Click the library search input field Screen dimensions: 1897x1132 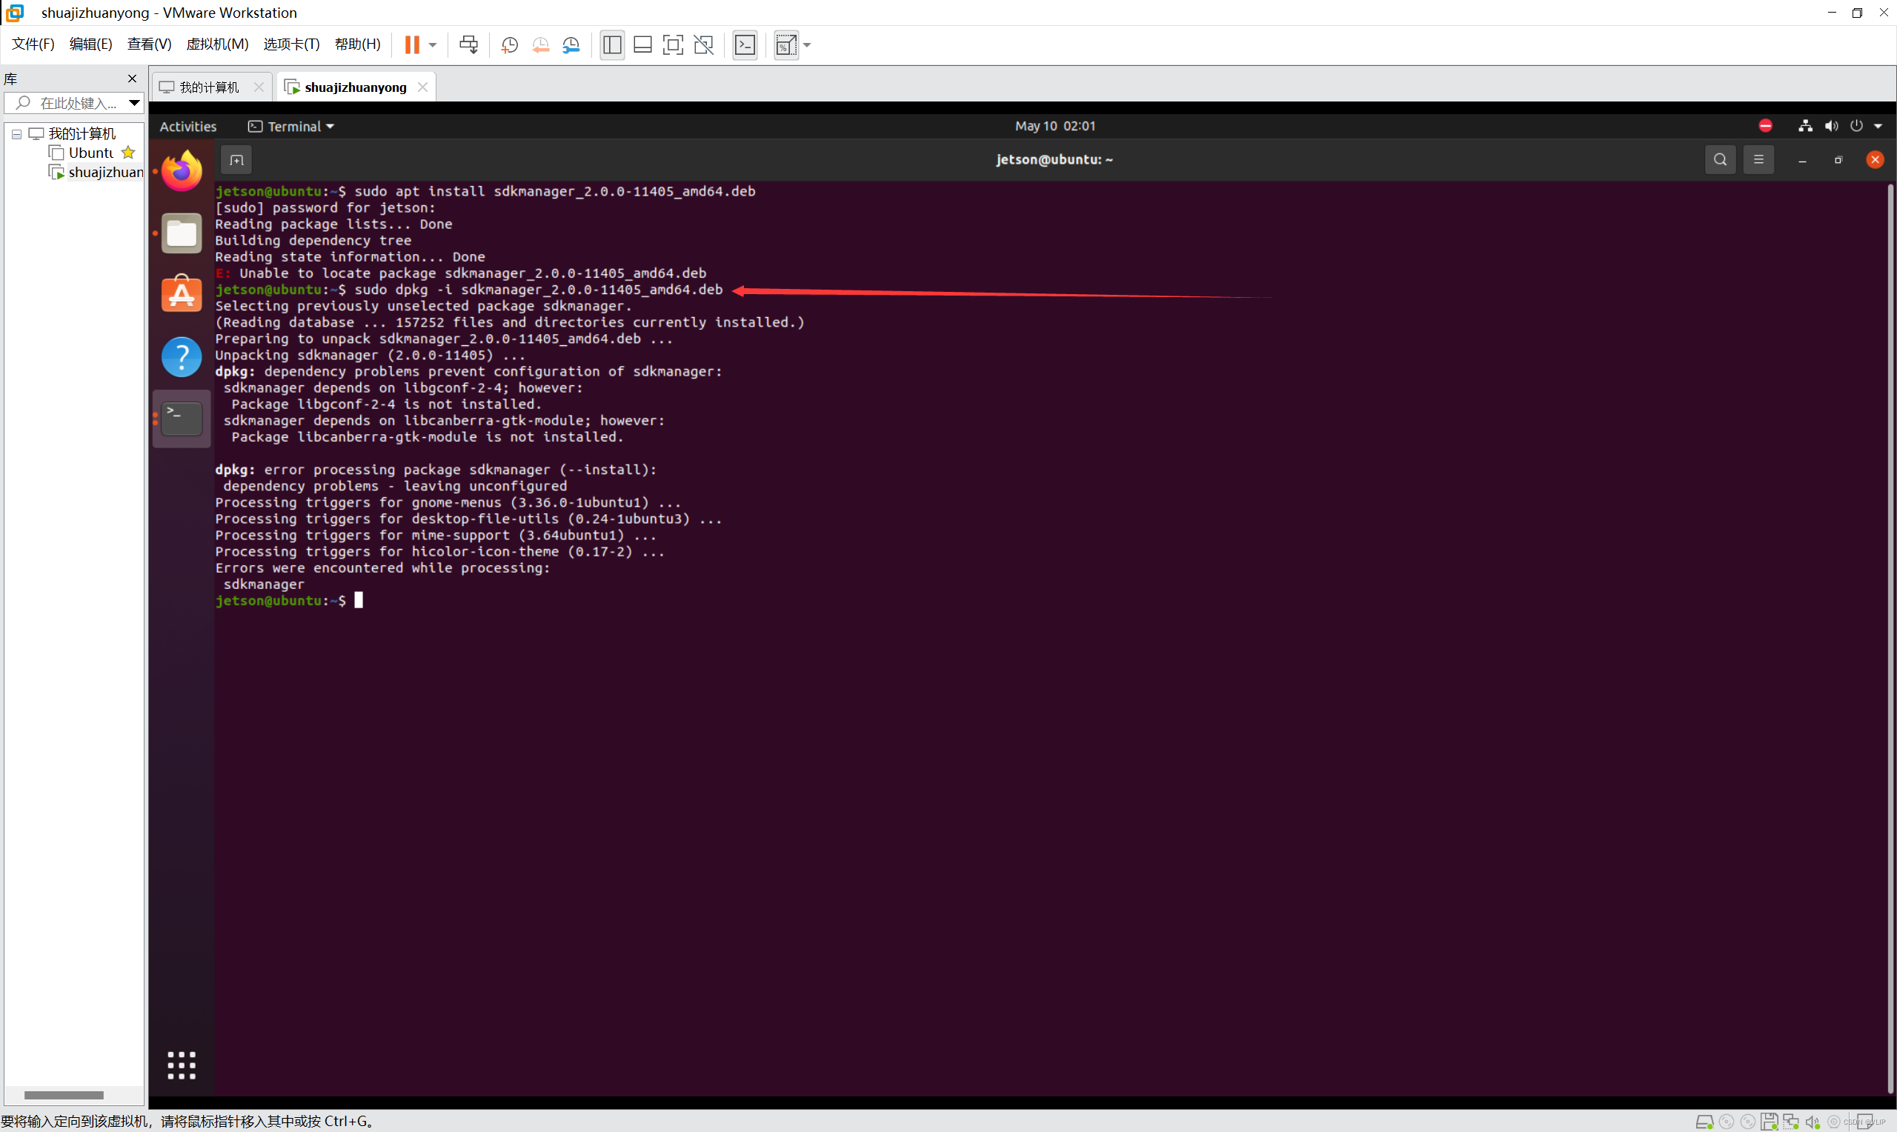tap(76, 102)
